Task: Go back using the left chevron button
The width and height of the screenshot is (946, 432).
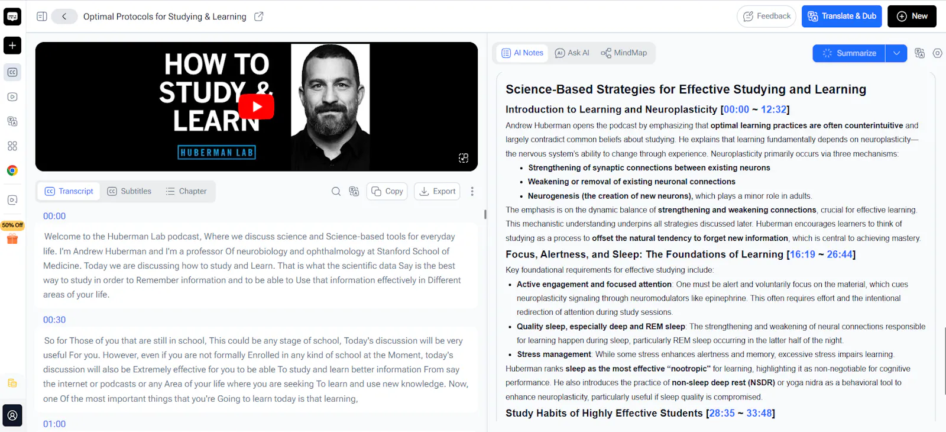Action: (64, 17)
